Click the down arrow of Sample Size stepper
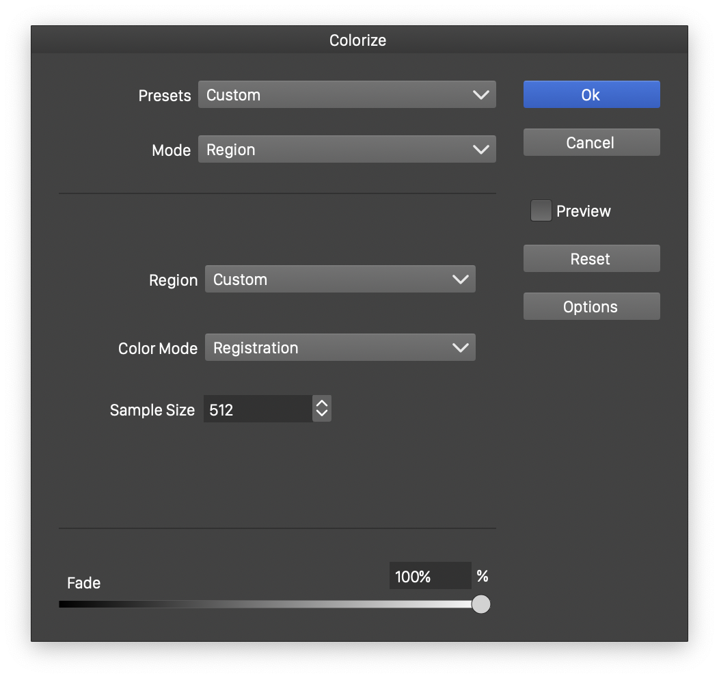The width and height of the screenshot is (719, 678). (322, 415)
